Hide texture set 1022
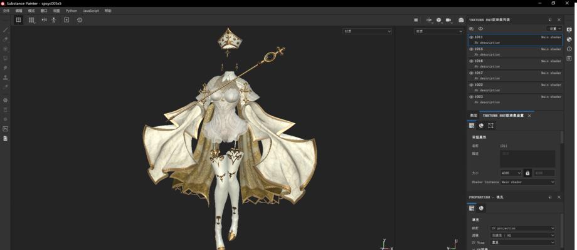Screen dimensions: 577x250 472,84
